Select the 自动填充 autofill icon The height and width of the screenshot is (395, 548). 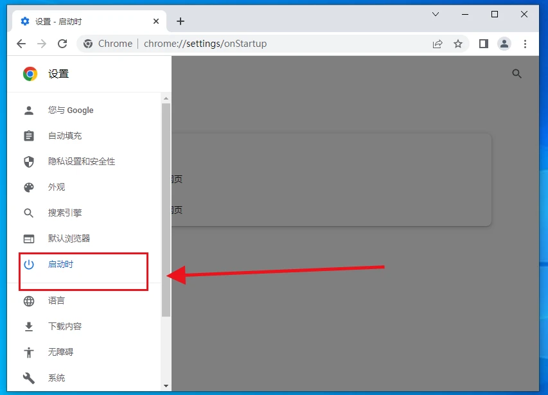28,136
